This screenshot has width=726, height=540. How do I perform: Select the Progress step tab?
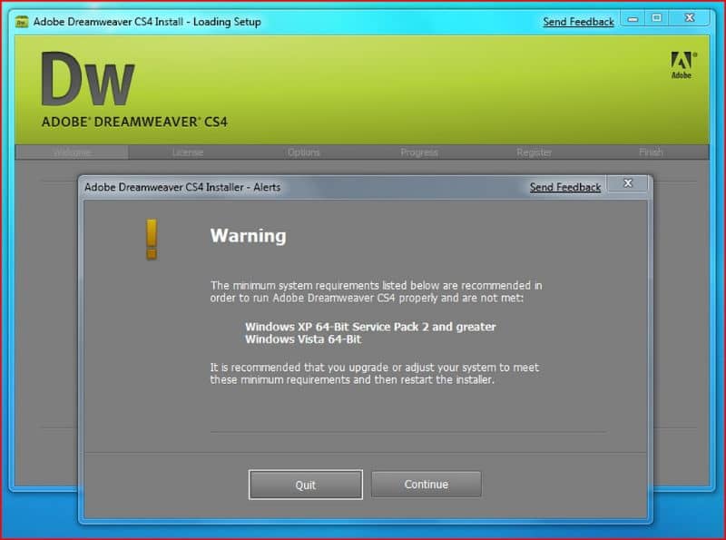(419, 152)
